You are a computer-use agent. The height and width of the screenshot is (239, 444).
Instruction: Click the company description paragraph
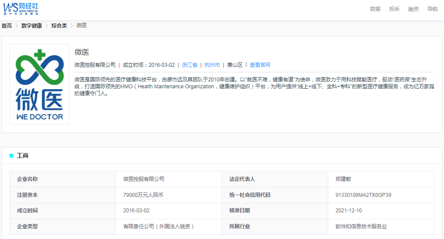(254, 87)
